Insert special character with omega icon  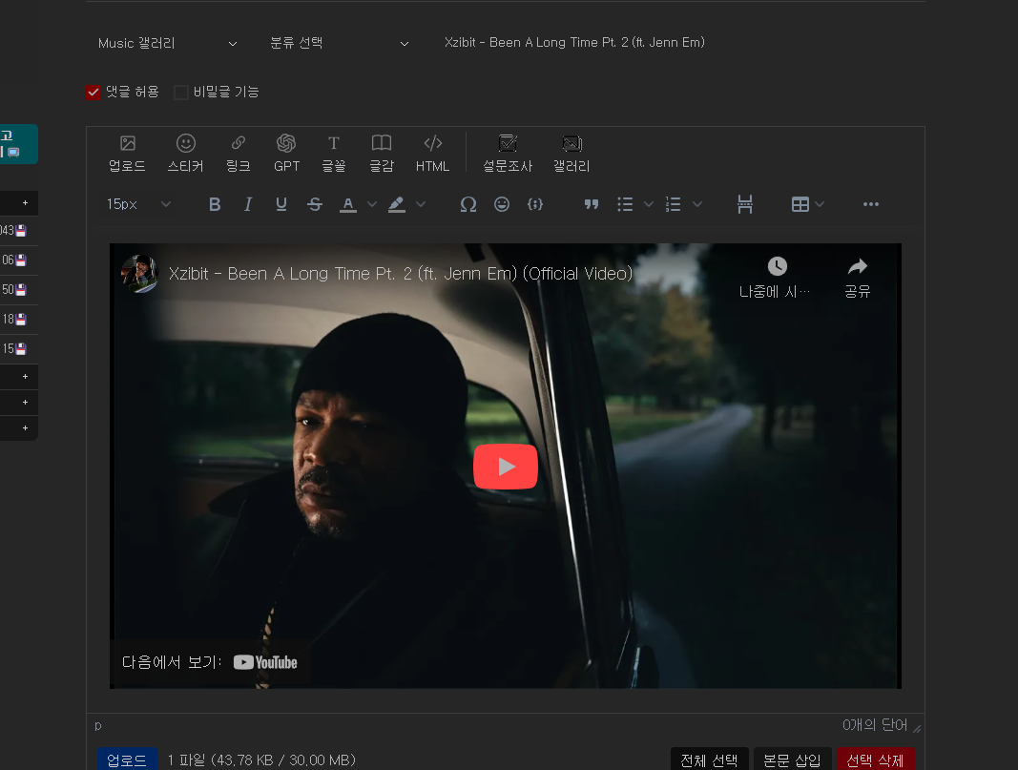[468, 204]
